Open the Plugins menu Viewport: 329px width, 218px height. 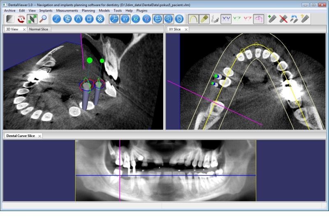(x=142, y=11)
